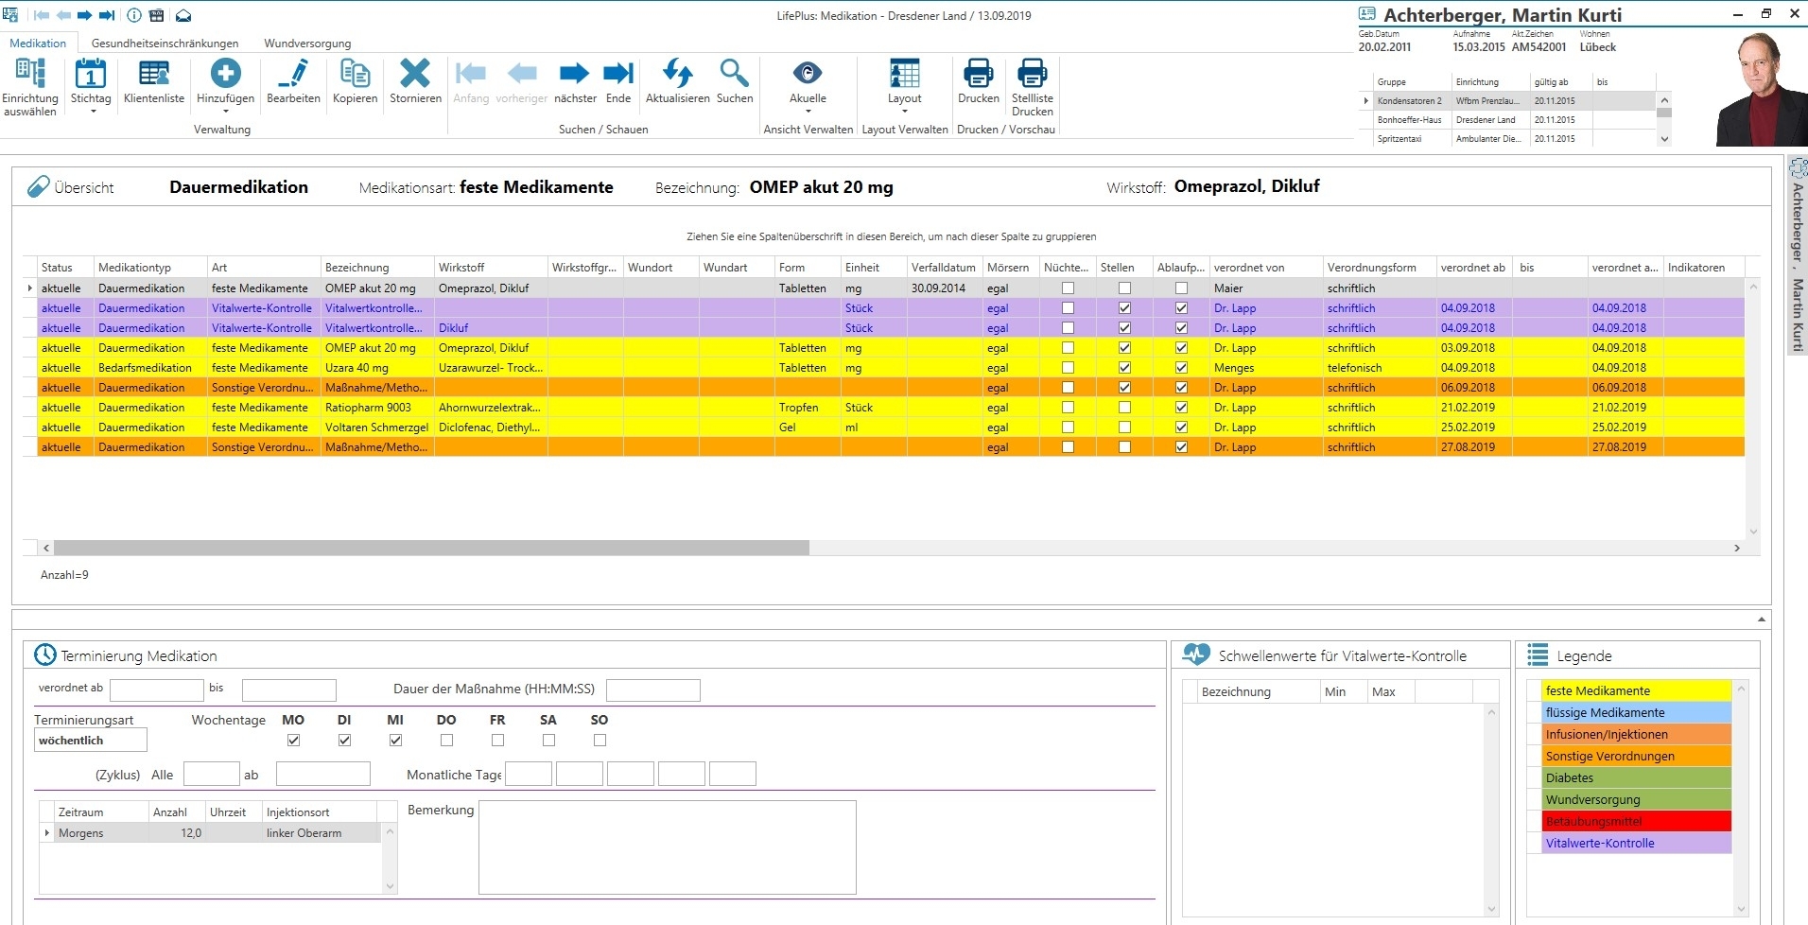The width and height of the screenshot is (1808, 925).
Task: Open the Suchen magnifier search
Action: [x=734, y=74]
